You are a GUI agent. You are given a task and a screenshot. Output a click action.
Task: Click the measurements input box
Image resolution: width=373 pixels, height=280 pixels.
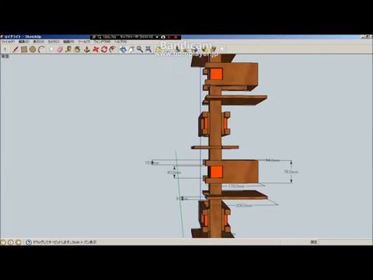point(344,242)
